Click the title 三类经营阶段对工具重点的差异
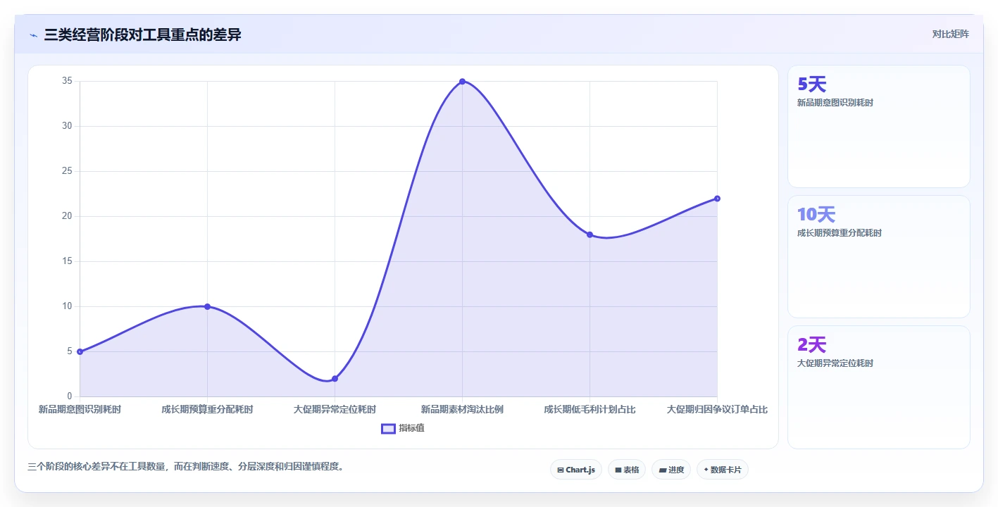998x507 pixels. point(142,35)
